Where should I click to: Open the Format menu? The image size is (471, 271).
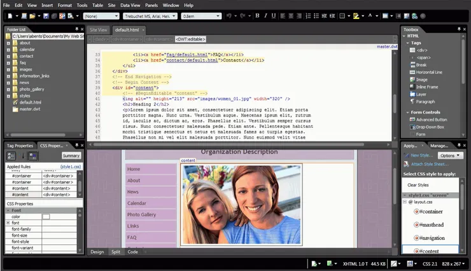click(x=64, y=5)
